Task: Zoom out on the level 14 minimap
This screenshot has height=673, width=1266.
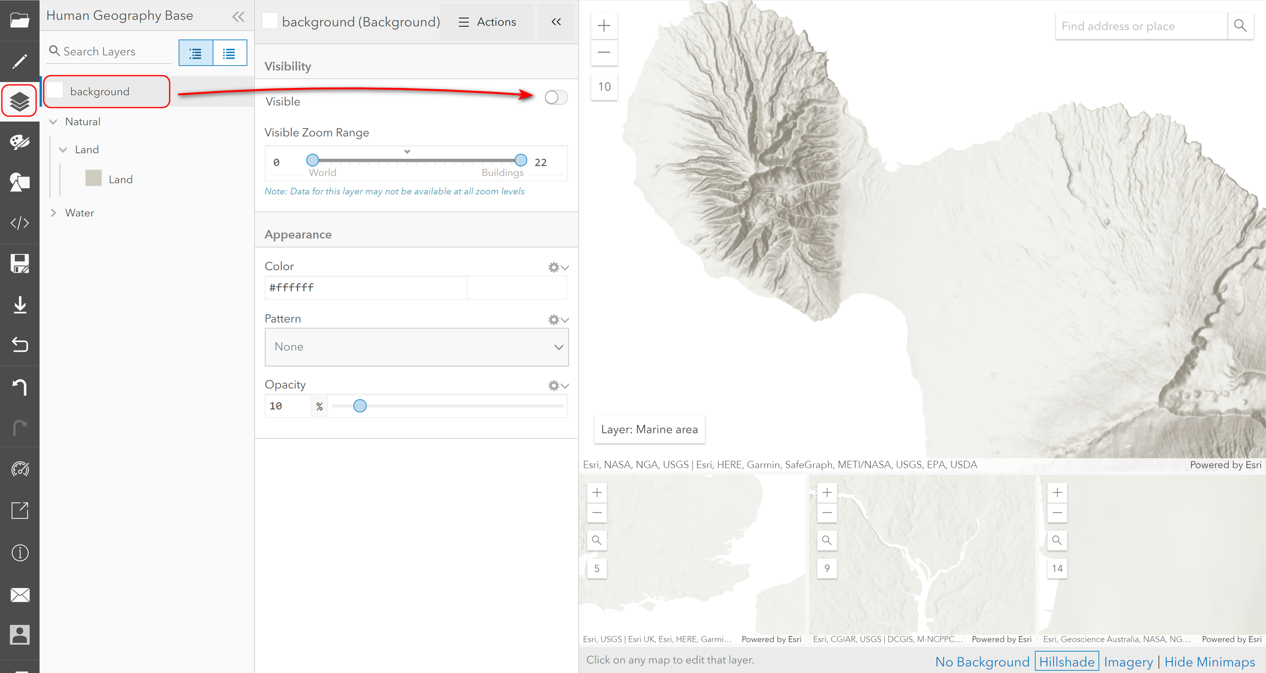Action: (1057, 513)
